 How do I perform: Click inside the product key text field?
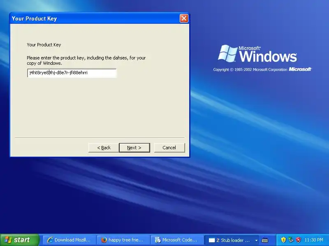click(72, 73)
